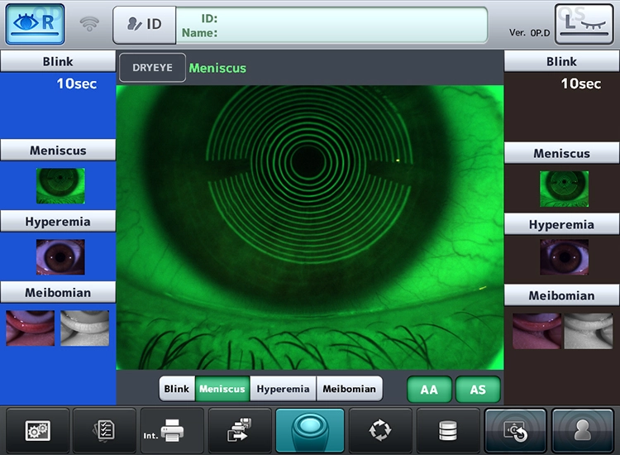Click the data transfer export icon
This screenshot has width=620, height=455.
click(241, 430)
